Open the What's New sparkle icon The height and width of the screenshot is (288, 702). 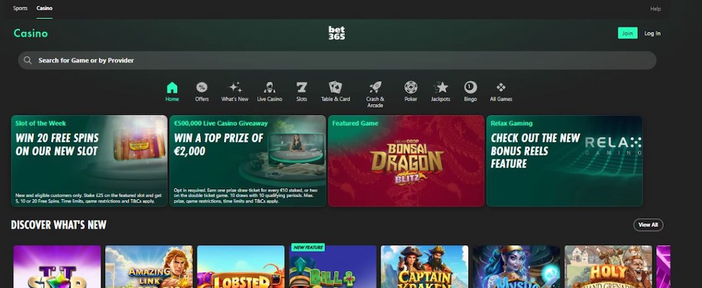point(235,88)
